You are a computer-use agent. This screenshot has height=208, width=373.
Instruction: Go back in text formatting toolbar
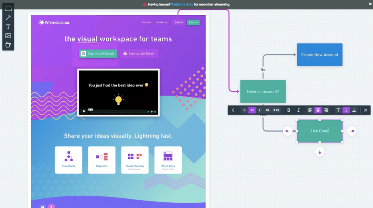pos(233,110)
